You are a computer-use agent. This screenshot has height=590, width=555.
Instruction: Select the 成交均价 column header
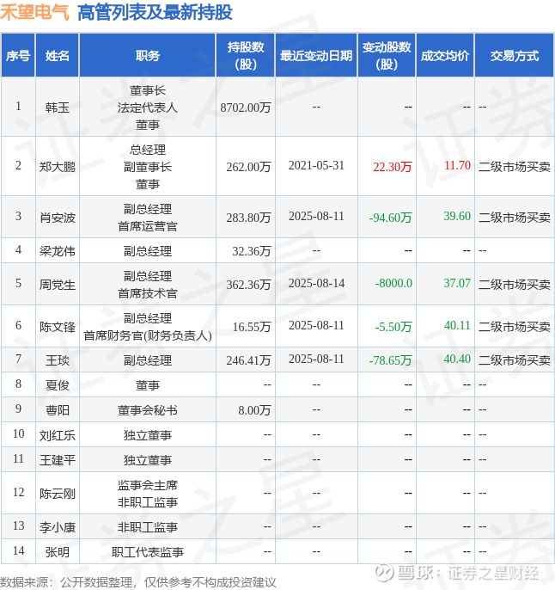(x=445, y=56)
